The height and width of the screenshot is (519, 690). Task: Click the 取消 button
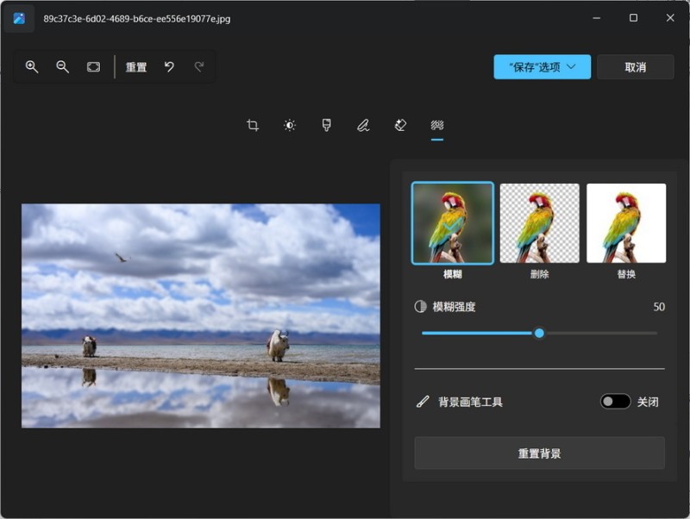tap(635, 67)
